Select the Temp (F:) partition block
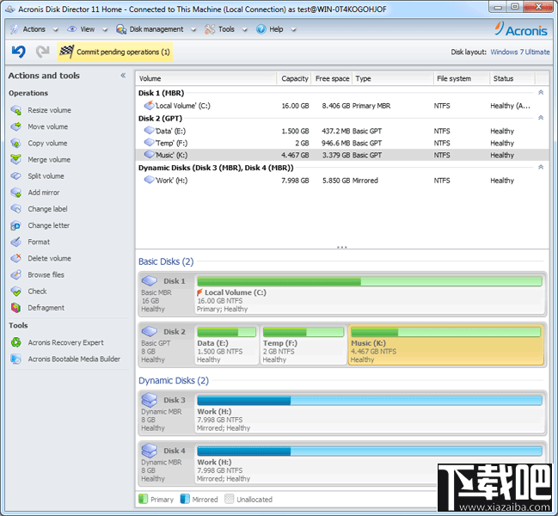 (x=304, y=345)
